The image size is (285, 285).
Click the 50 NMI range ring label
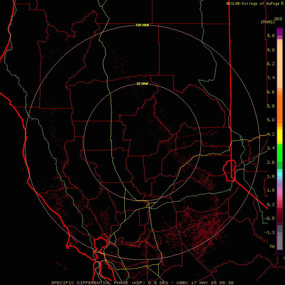pos(142,84)
